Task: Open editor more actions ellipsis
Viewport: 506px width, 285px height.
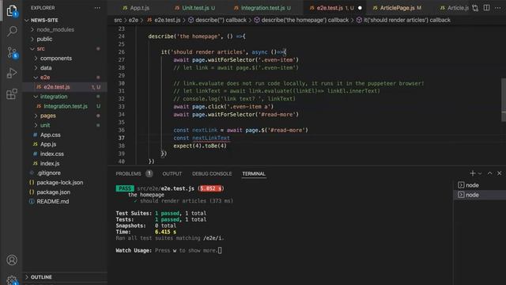Action: [x=497, y=8]
